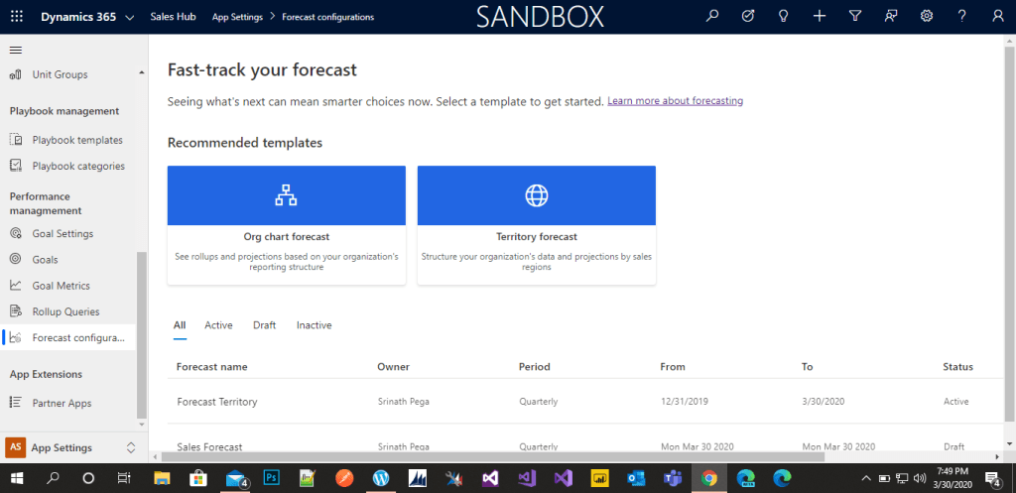Open Goal Metrics in the sidebar

(61, 286)
